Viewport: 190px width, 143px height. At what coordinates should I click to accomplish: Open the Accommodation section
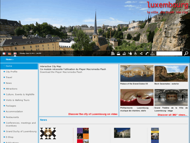14,112
